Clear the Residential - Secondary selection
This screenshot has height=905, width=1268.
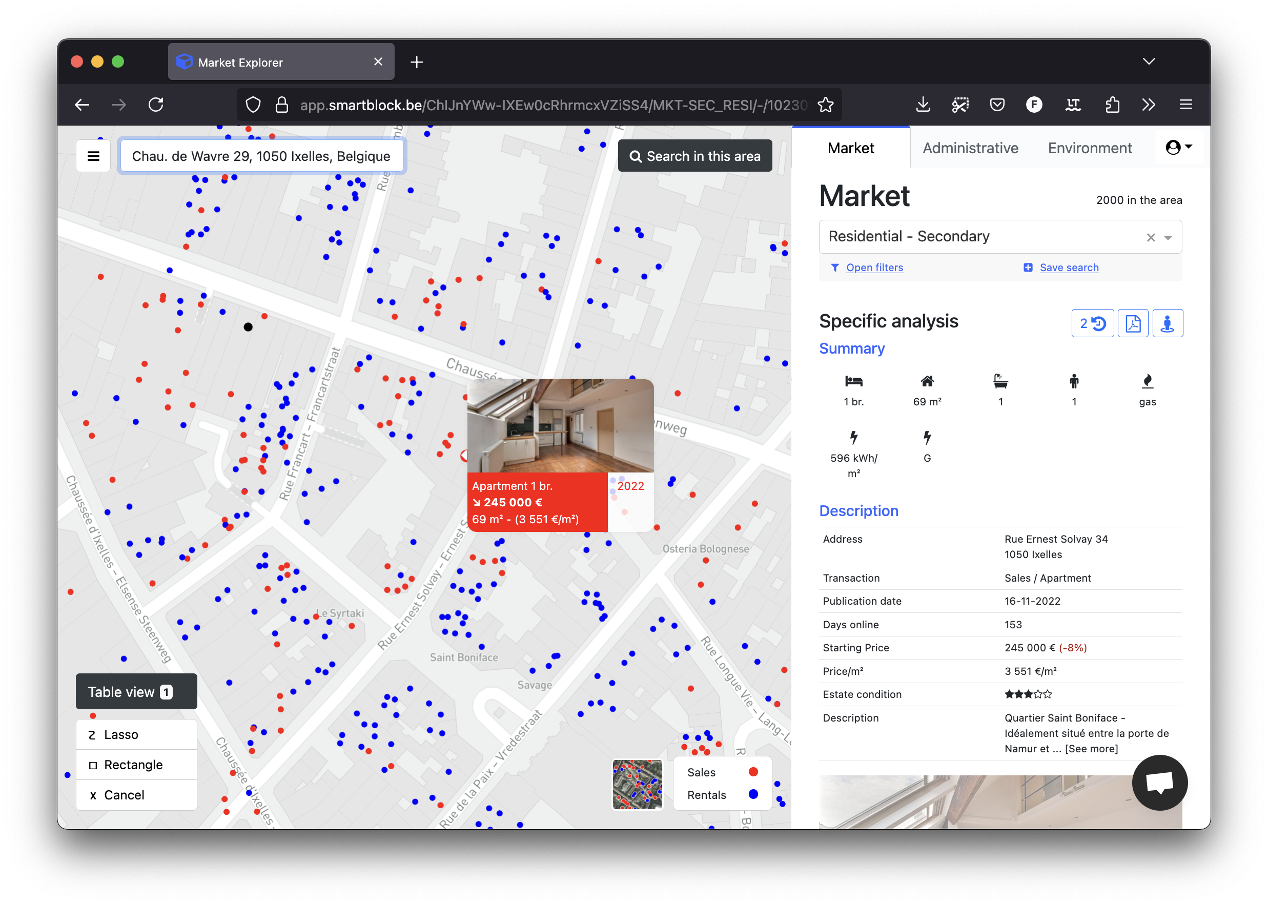click(1151, 237)
